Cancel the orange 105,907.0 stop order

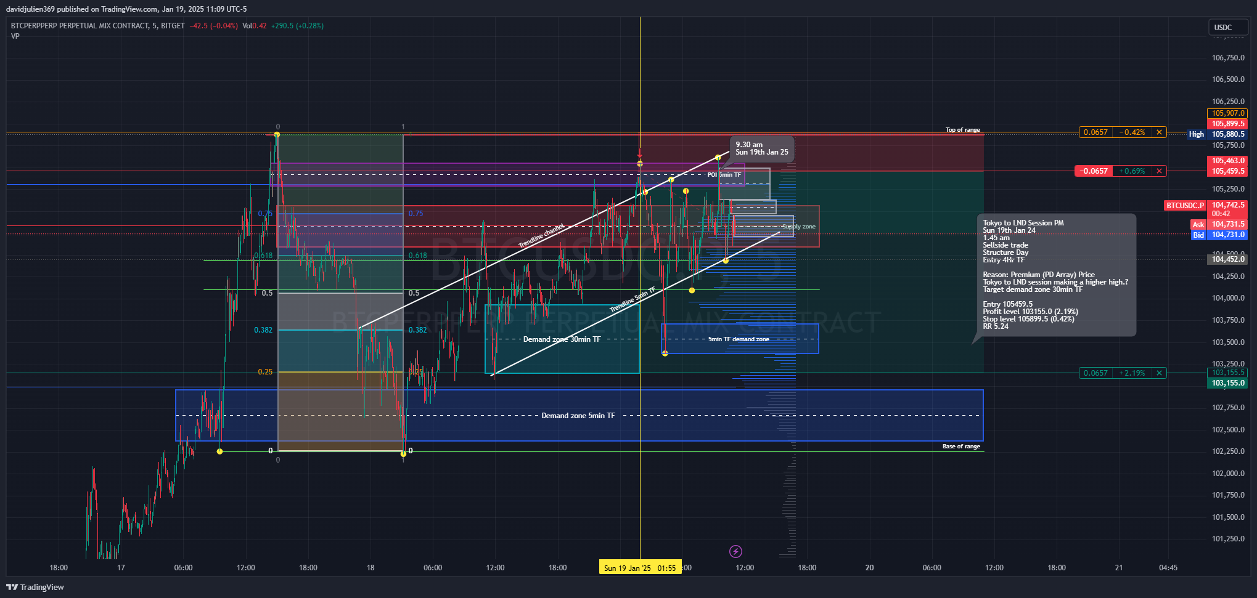pyautogui.click(x=1159, y=132)
